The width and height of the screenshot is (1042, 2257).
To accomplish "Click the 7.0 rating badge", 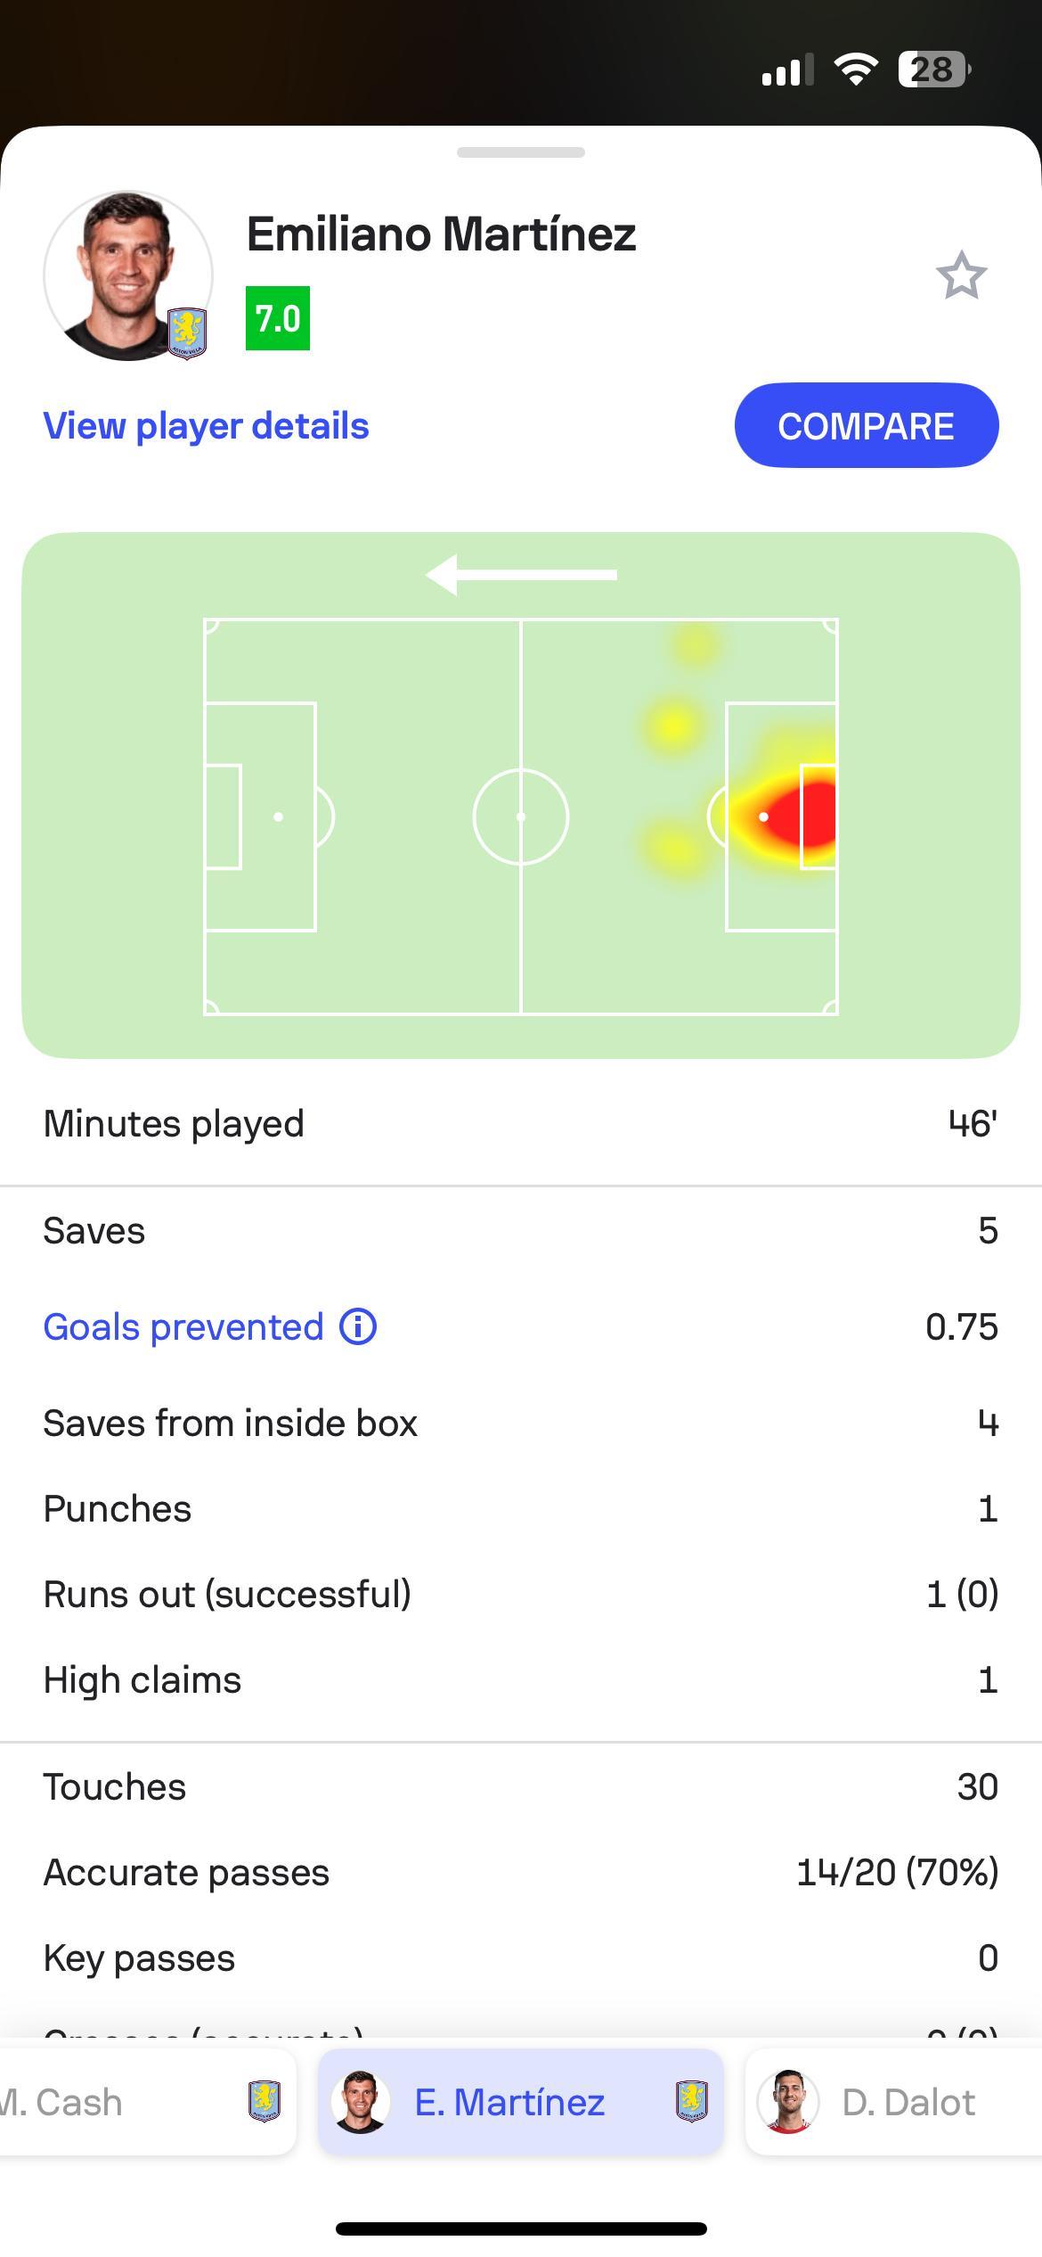I will (278, 318).
